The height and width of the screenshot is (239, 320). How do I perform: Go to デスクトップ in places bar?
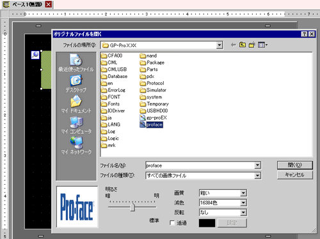point(76,83)
